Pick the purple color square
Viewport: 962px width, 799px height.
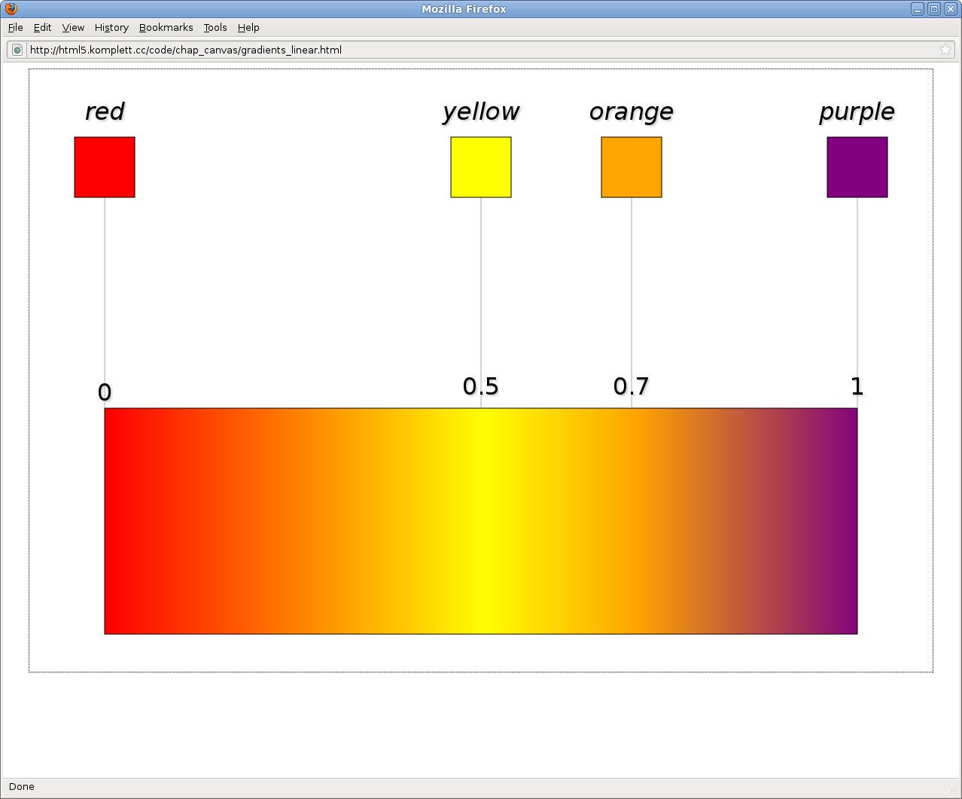tap(857, 167)
